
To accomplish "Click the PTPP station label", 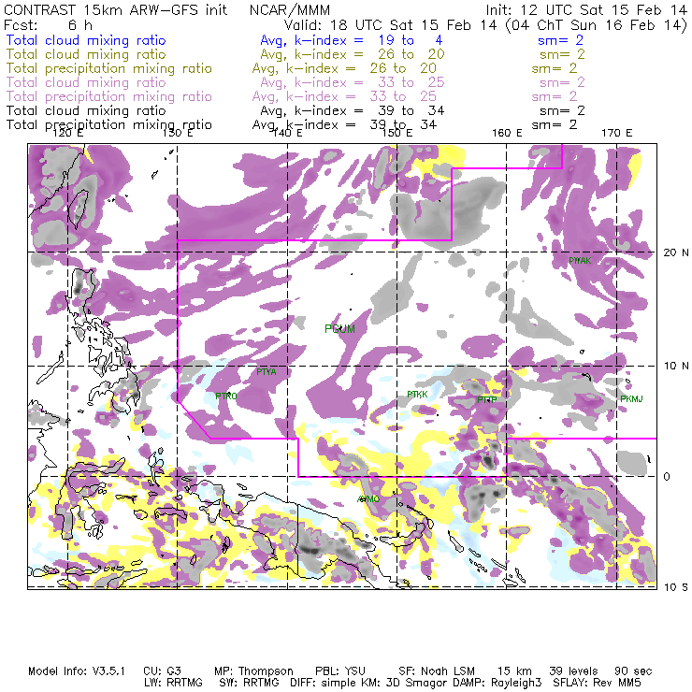I will click(x=486, y=400).
